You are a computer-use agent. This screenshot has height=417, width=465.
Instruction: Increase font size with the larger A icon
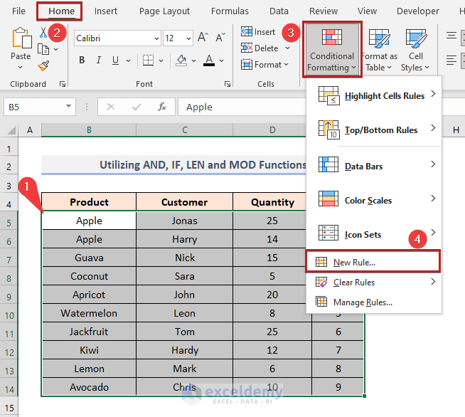[203, 38]
